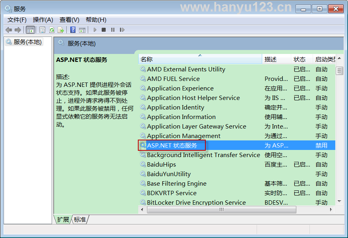Open Help via the question mark icon

[x=73, y=30]
